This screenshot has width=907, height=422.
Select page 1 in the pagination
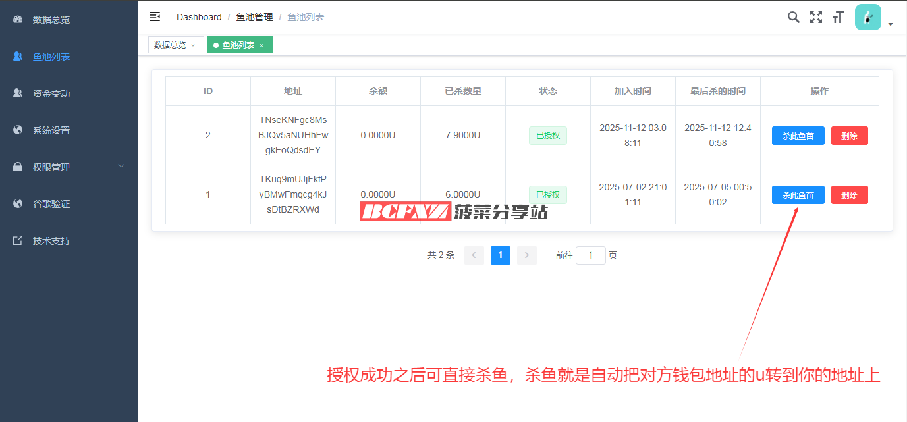pyautogui.click(x=501, y=255)
